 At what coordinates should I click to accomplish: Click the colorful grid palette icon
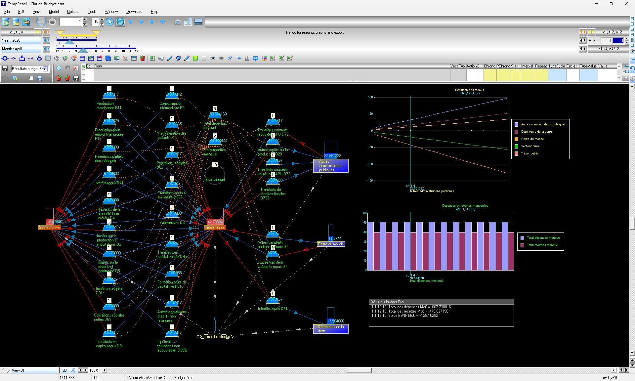coord(264,58)
